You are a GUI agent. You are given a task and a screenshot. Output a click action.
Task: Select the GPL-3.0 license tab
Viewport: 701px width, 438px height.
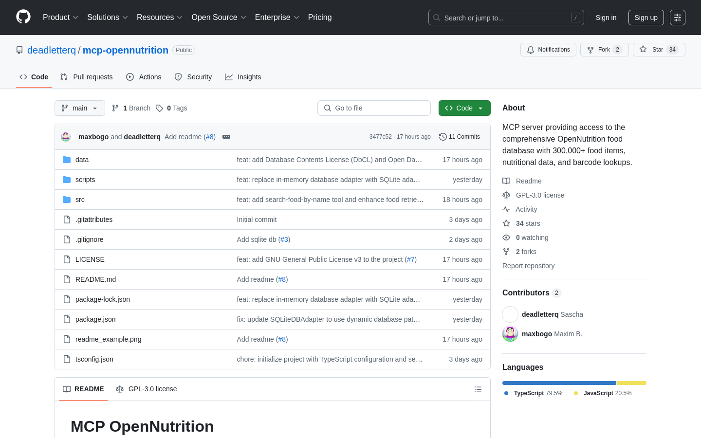pyautogui.click(x=146, y=389)
